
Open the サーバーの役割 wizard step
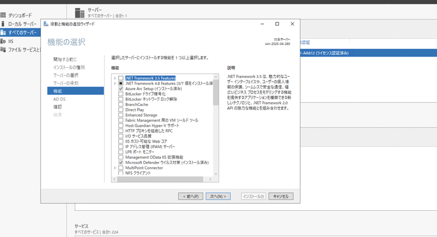tap(66, 83)
